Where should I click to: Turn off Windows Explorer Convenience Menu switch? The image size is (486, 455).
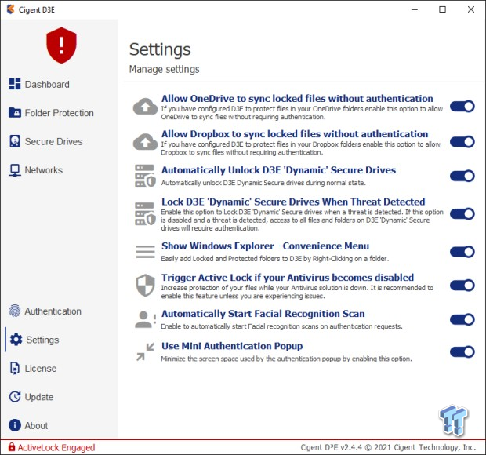(462, 252)
